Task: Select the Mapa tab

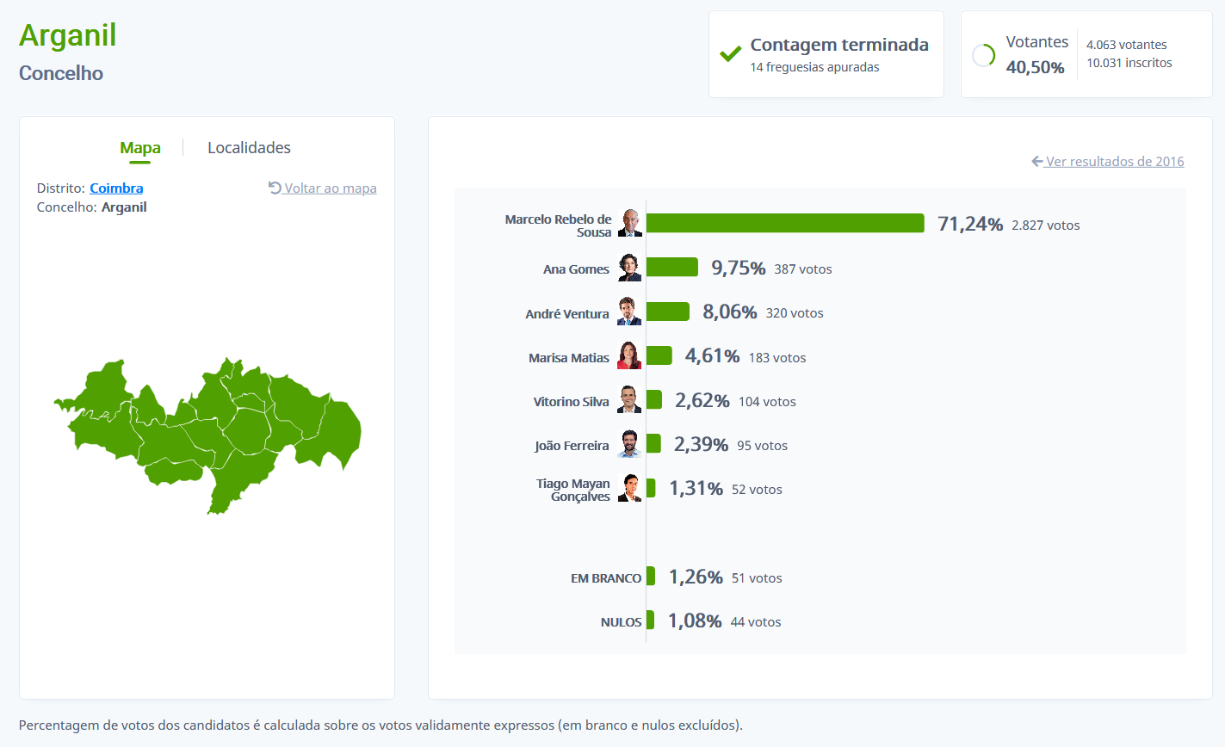Action: tap(140, 148)
